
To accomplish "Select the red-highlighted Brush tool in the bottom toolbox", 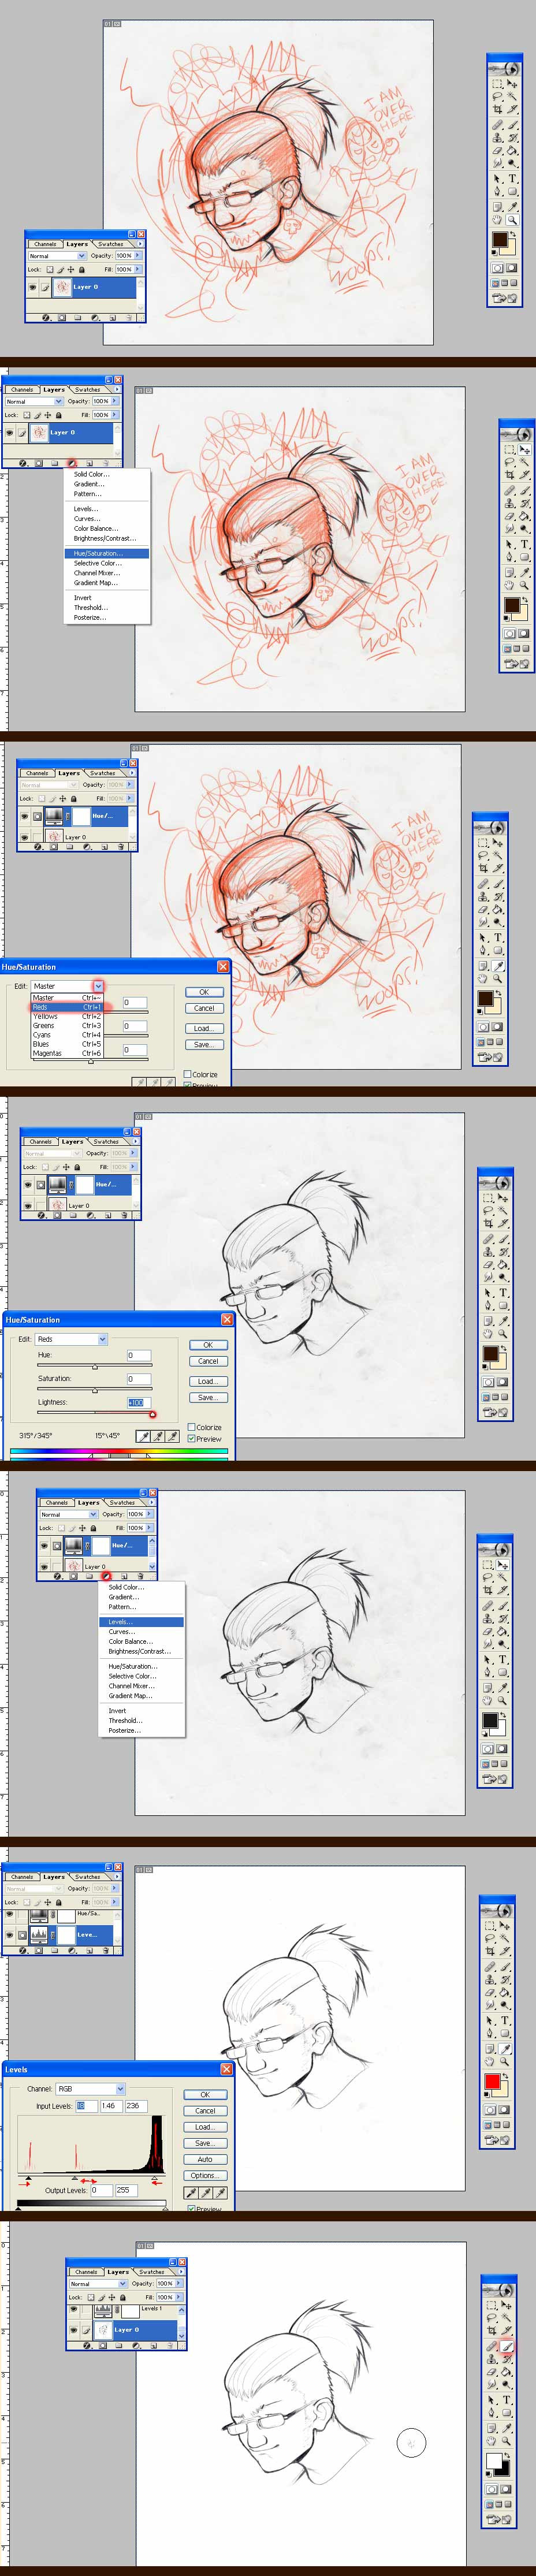I will pyautogui.click(x=508, y=2345).
